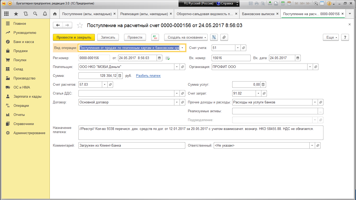Expand Счет расчетов 57.03 dropdown
This screenshot has width=356, height=200.
click(x=105, y=85)
